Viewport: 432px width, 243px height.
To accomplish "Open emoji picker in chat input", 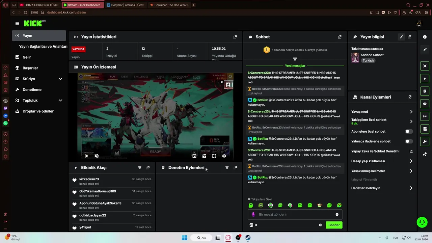I will [337, 214].
